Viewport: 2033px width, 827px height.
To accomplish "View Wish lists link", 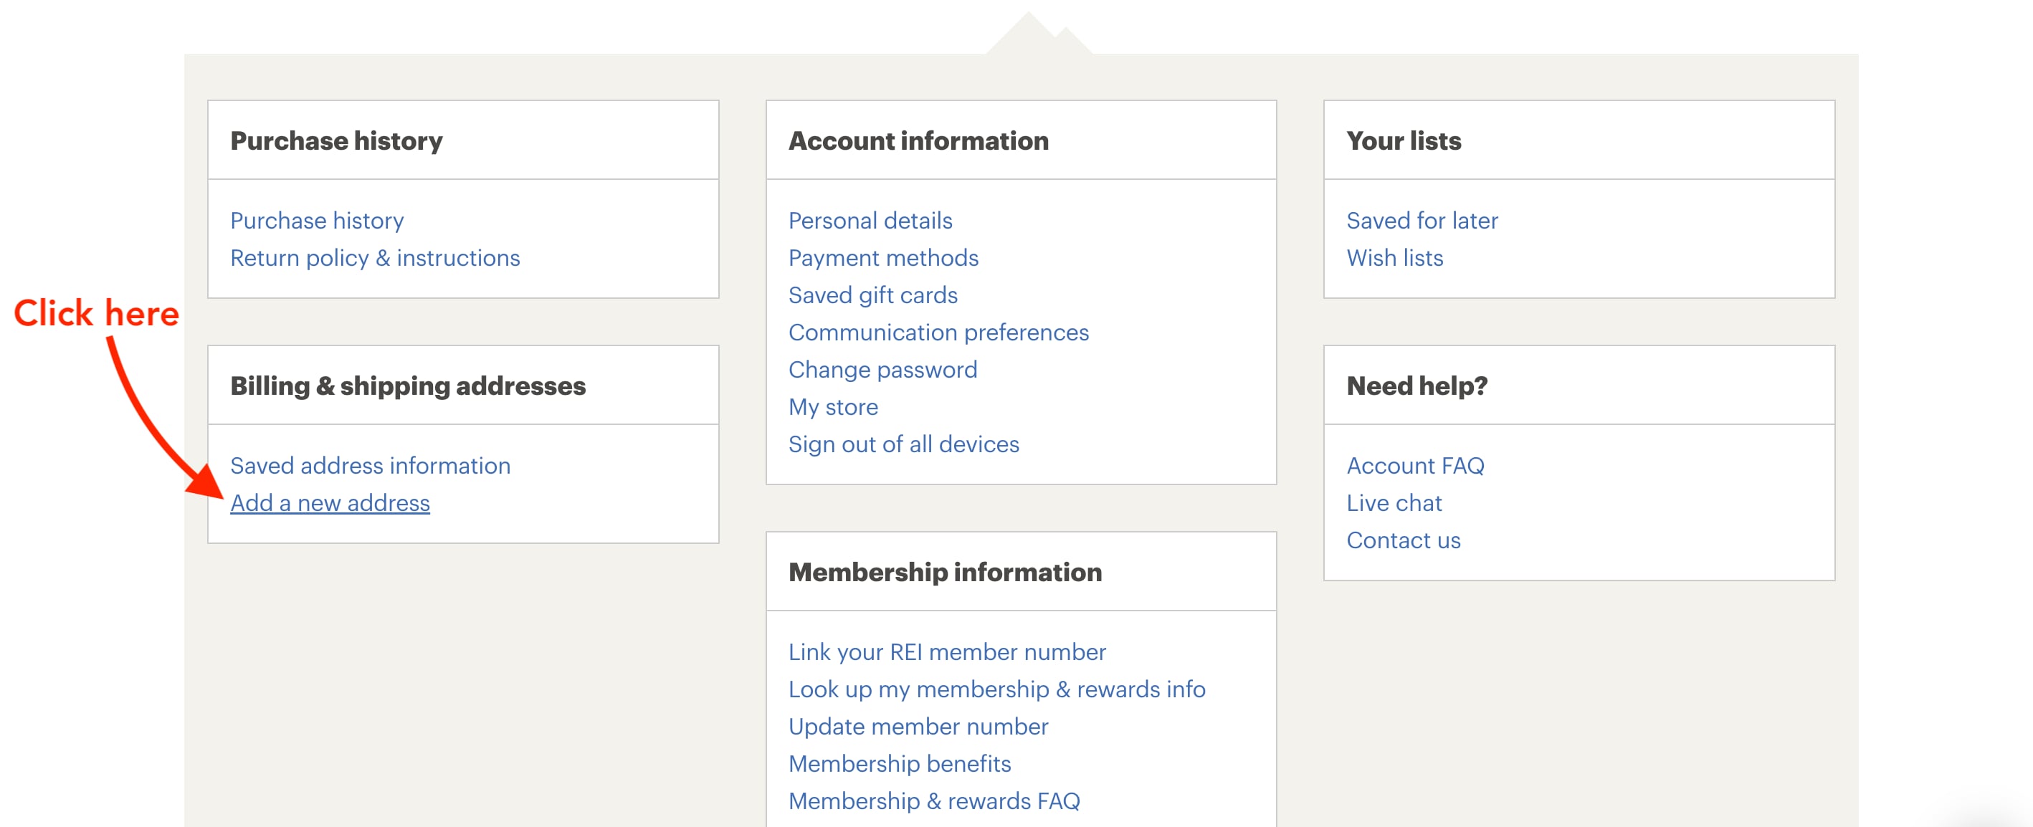I will [1394, 258].
